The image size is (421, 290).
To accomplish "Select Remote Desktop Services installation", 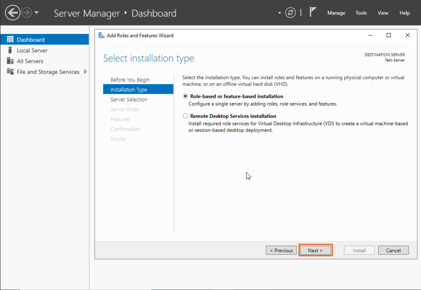I will (x=185, y=116).
